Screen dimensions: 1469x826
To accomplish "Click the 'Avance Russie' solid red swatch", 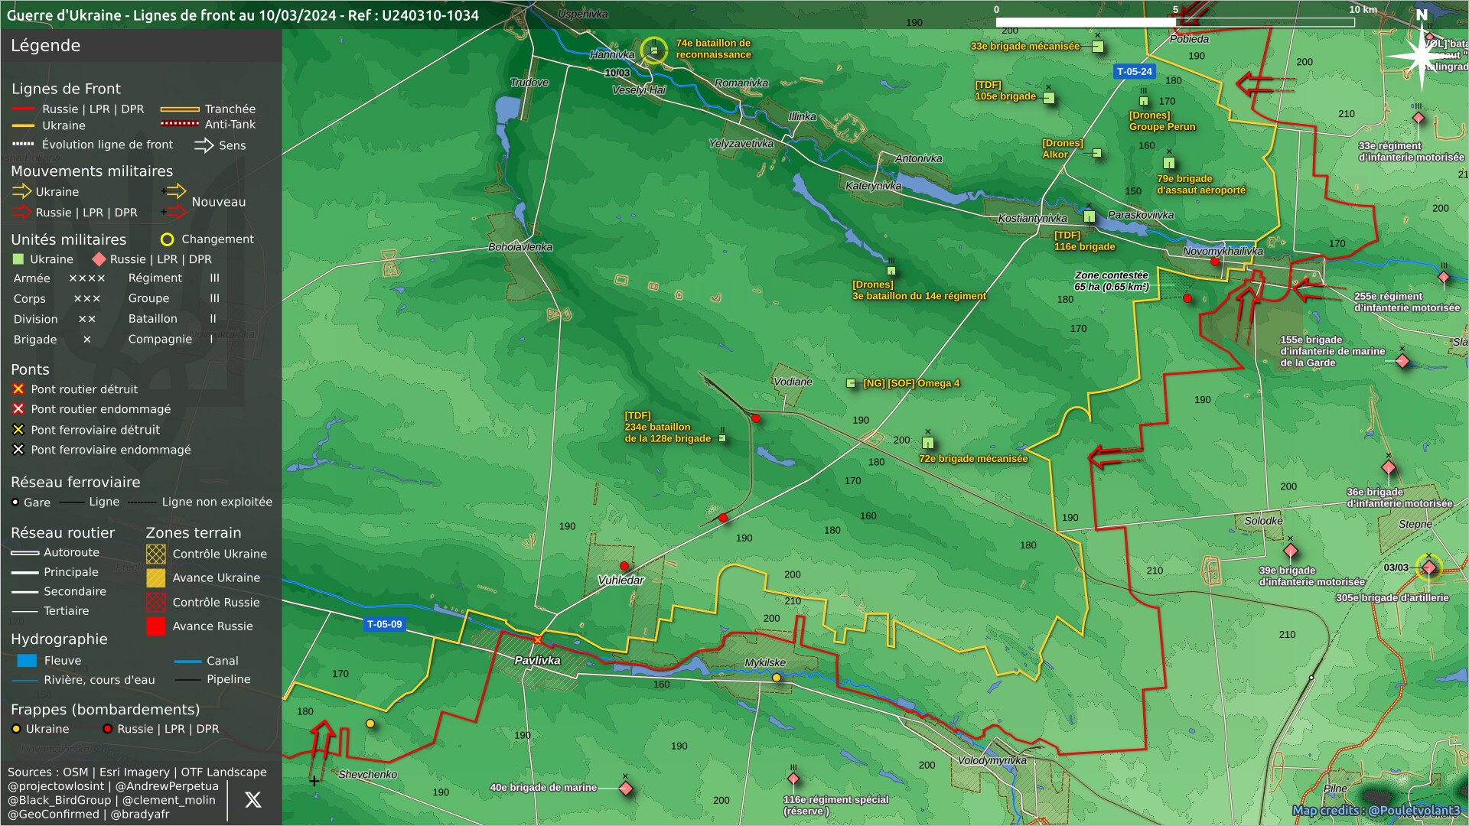I will (x=155, y=626).
